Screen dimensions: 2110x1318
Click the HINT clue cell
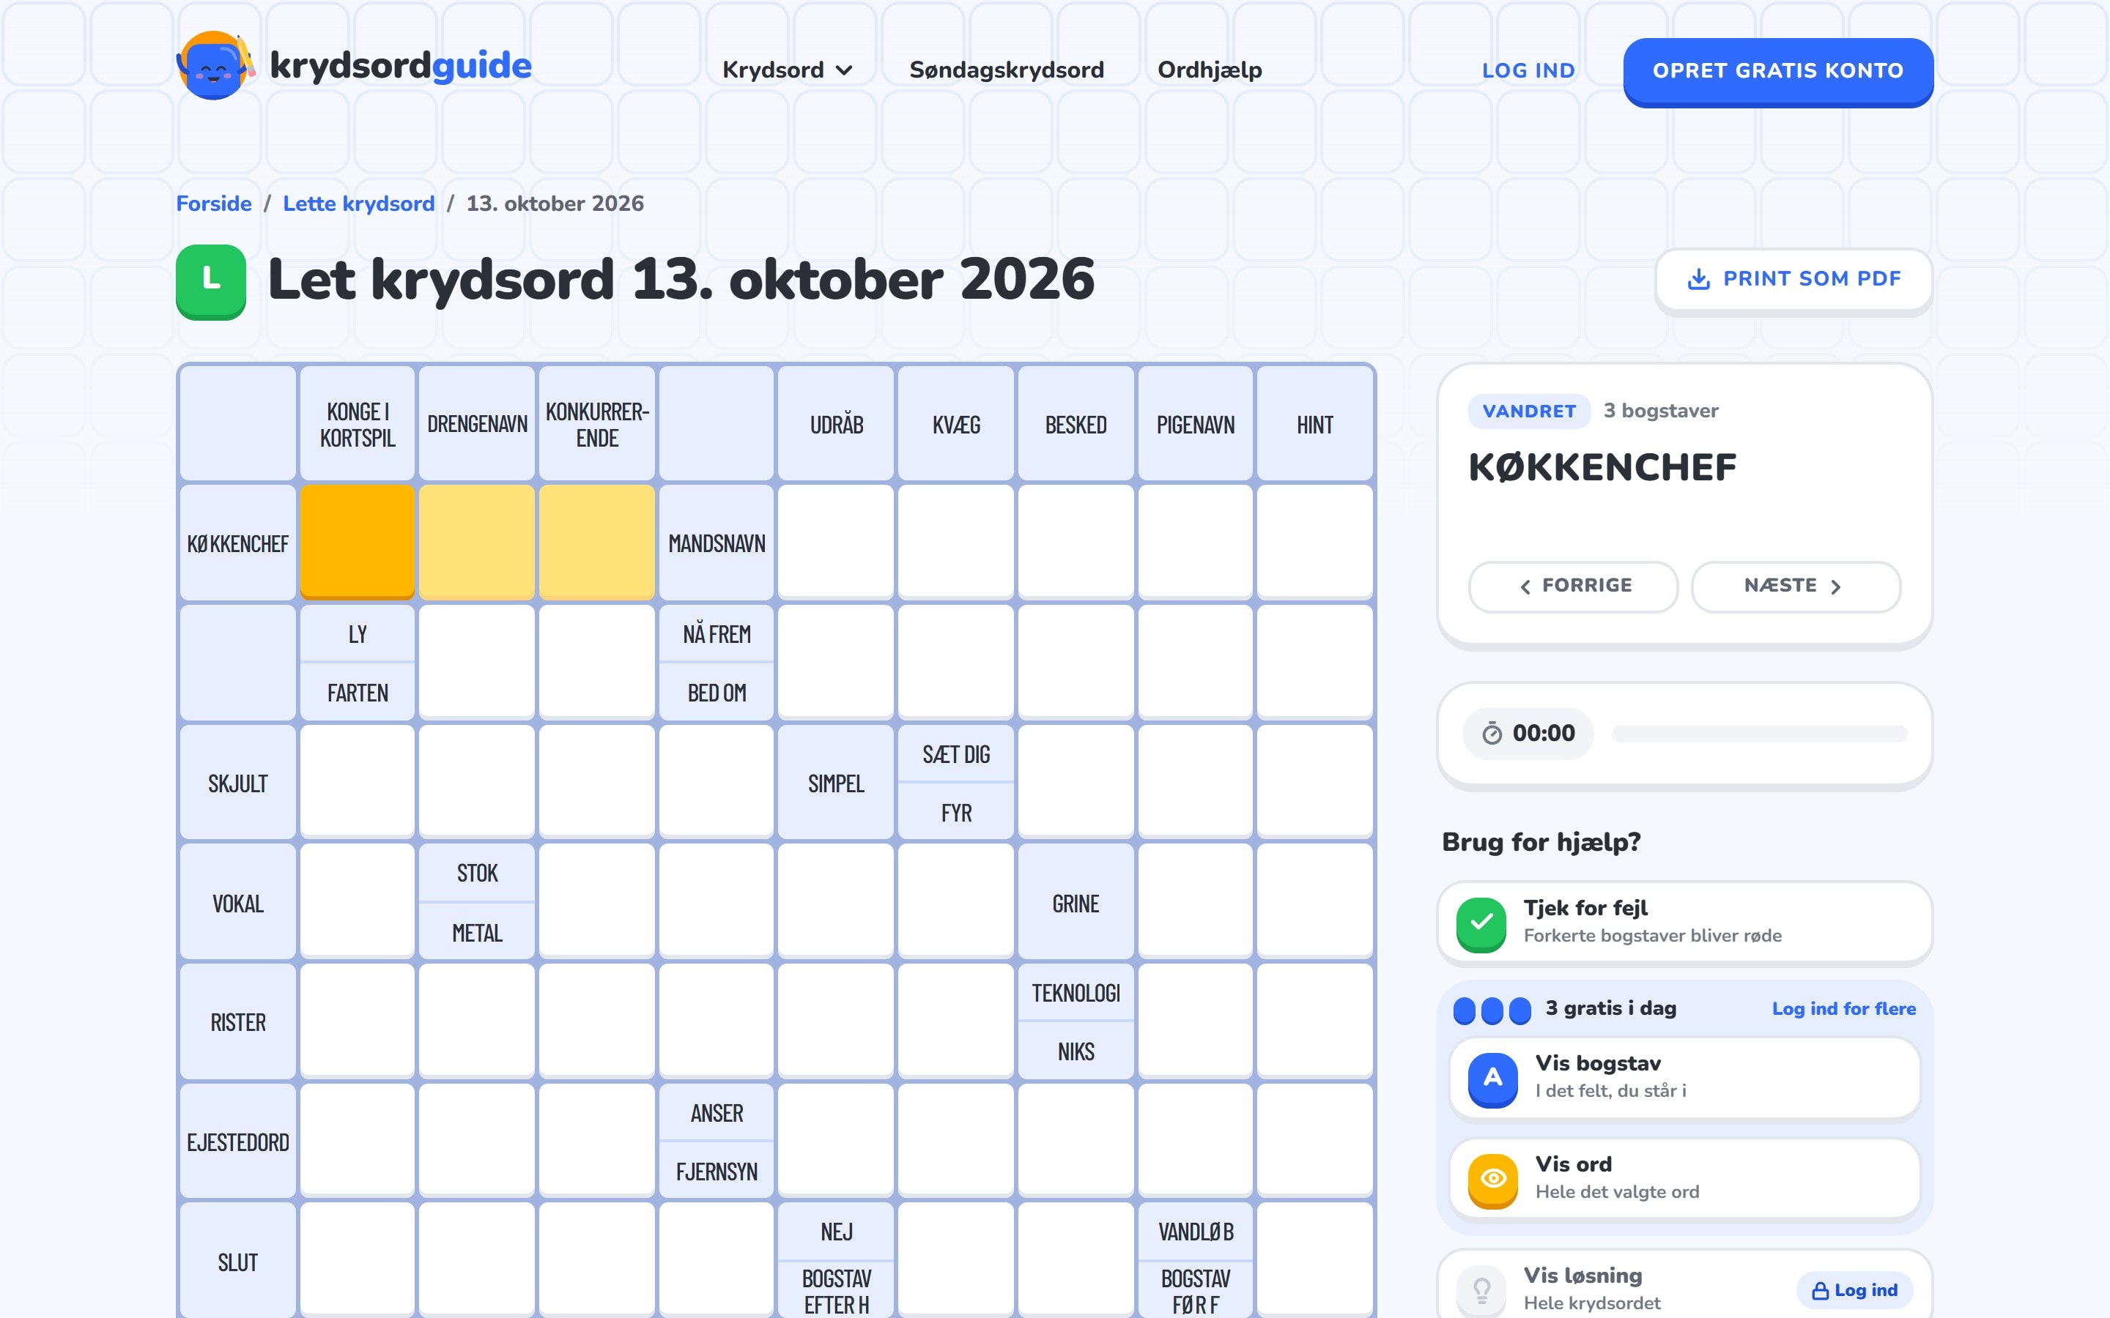point(1315,424)
